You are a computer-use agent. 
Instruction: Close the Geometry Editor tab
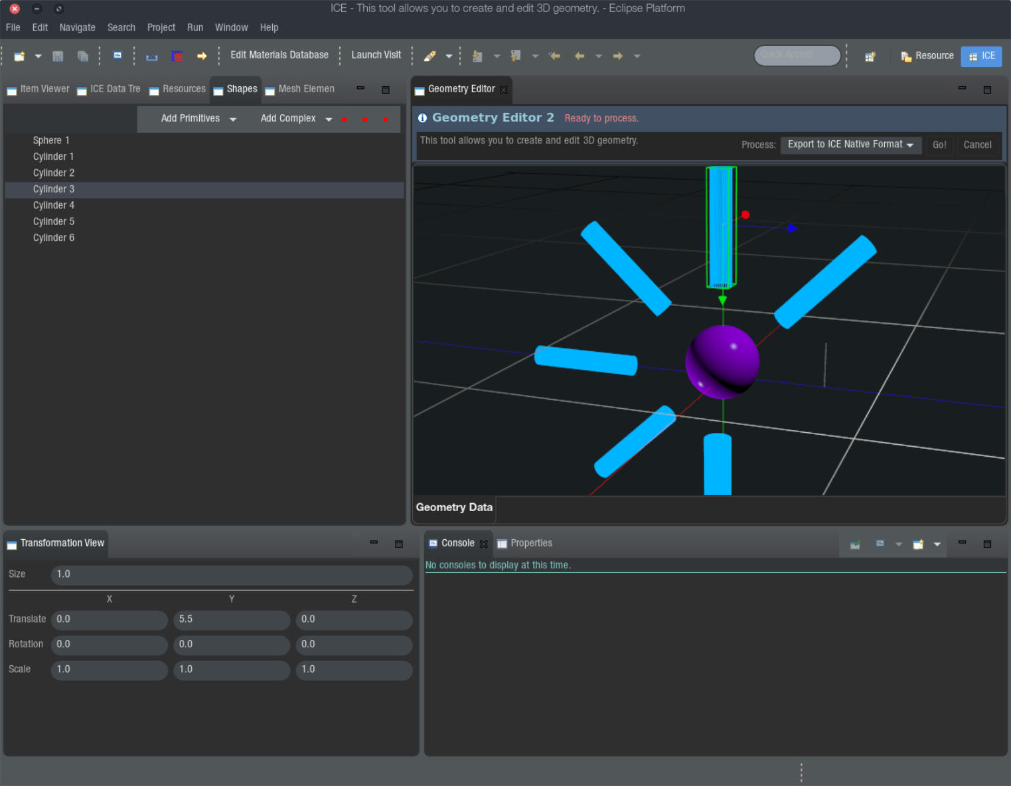(x=504, y=90)
